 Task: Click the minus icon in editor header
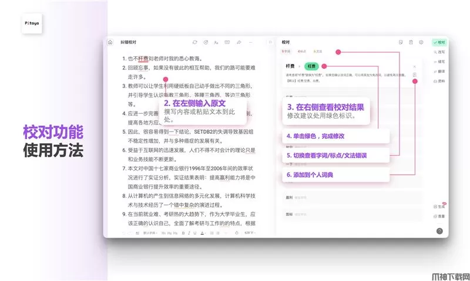coord(250,42)
